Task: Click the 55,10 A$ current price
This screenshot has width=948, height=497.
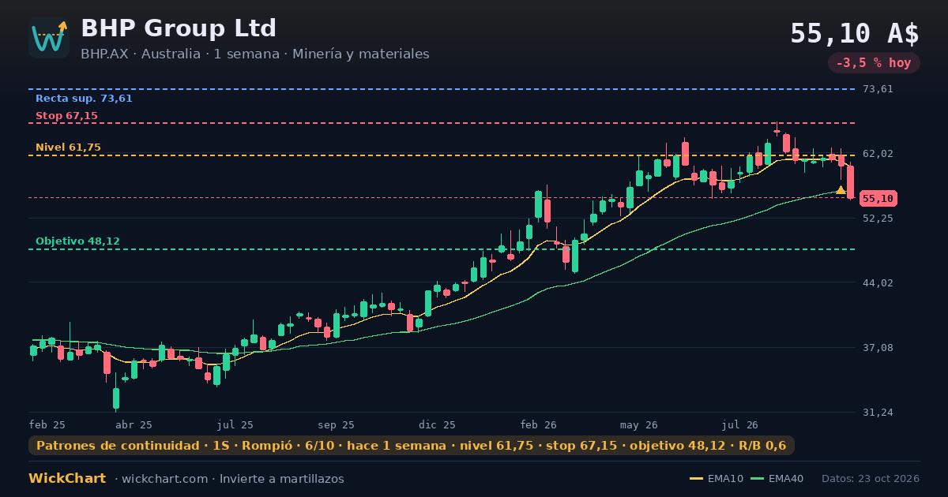Action: coord(855,34)
